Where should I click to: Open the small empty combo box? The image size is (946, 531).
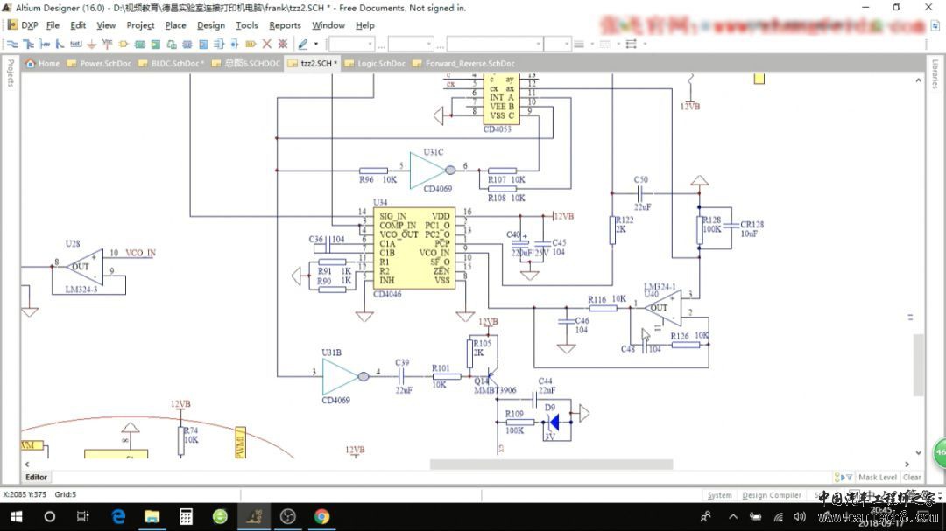557,44
